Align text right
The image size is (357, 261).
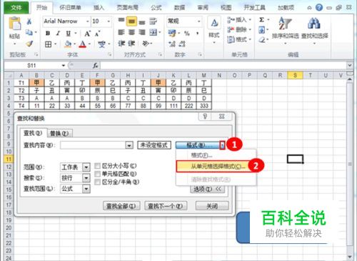(x=142, y=32)
